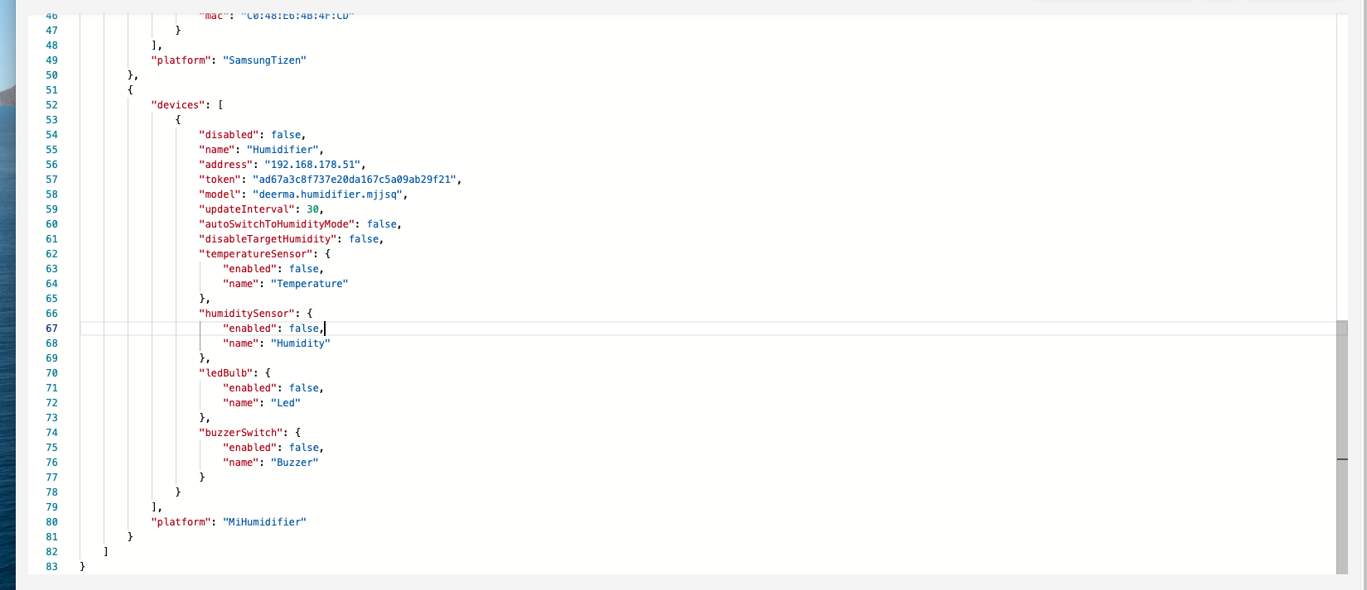Click the IP address "192.168.178.51"
Image resolution: width=1367 pixels, height=590 pixels.
[x=312, y=165]
